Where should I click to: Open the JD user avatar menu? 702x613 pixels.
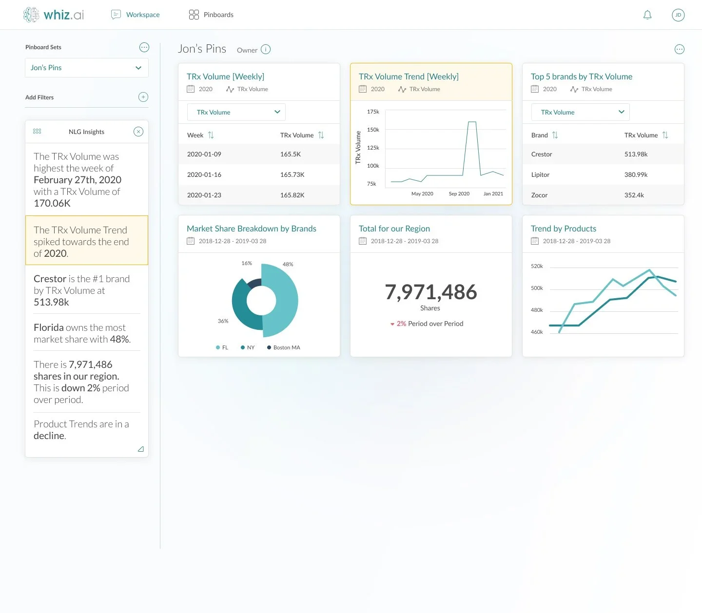pyautogui.click(x=678, y=15)
